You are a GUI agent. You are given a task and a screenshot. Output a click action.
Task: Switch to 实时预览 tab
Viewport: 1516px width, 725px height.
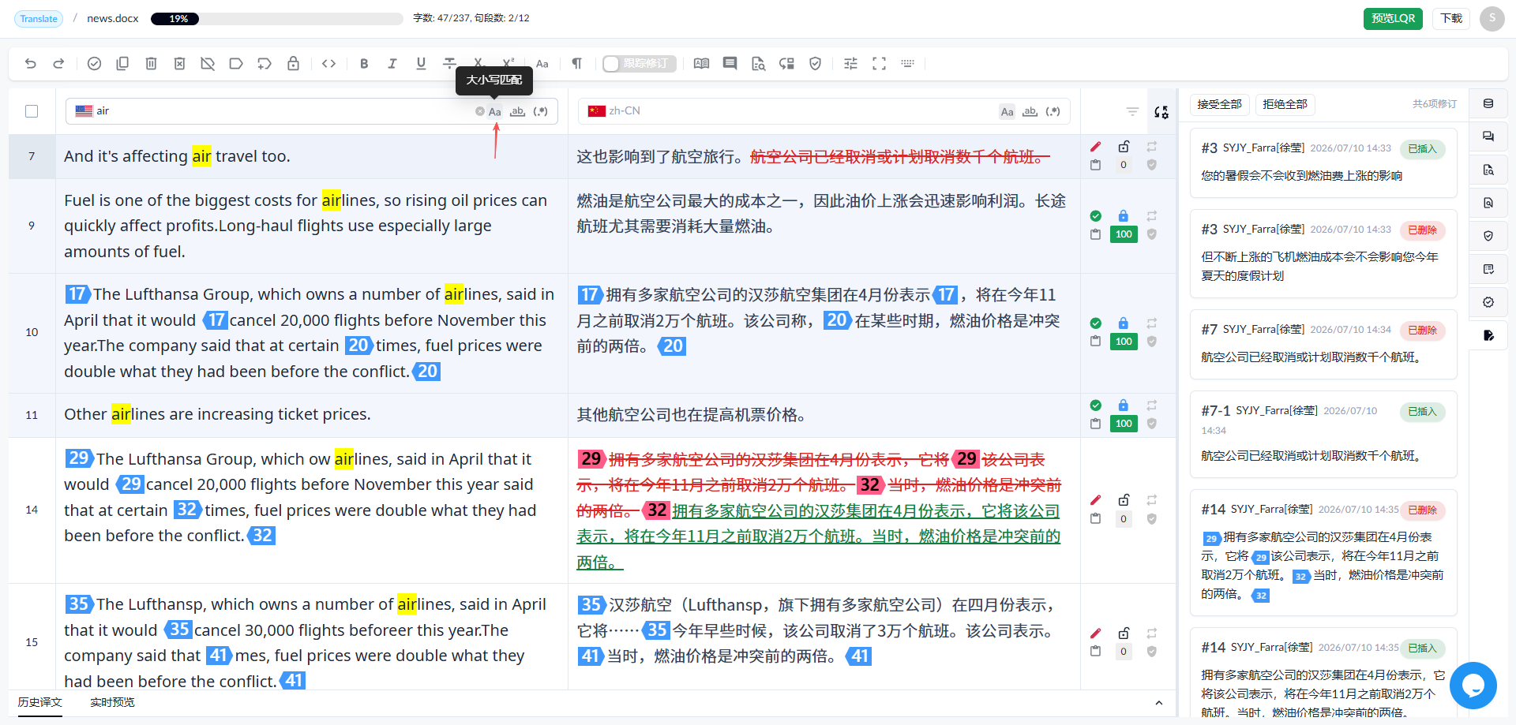click(x=112, y=702)
